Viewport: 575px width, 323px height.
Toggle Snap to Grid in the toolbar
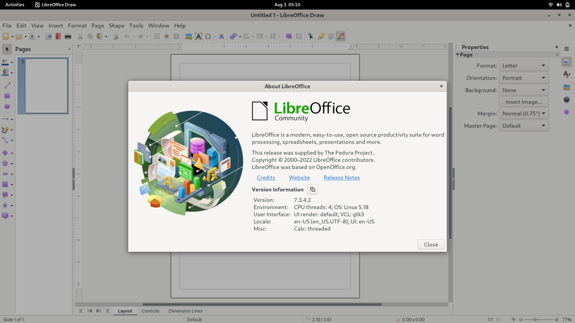pyautogui.click(x=166, y=36)
